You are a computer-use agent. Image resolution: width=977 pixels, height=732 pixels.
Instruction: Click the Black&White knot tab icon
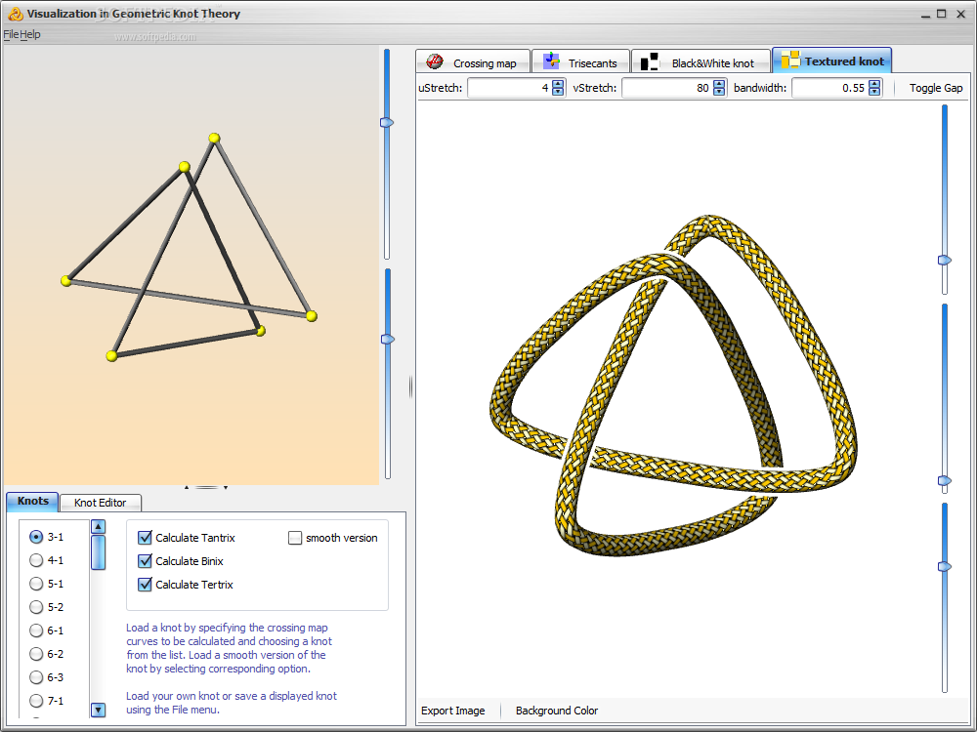[x=650, y=61]
